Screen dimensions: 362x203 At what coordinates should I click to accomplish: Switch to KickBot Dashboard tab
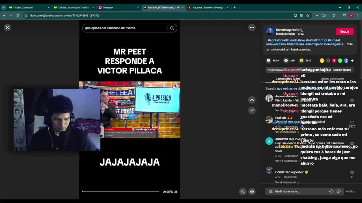point(28,8)
